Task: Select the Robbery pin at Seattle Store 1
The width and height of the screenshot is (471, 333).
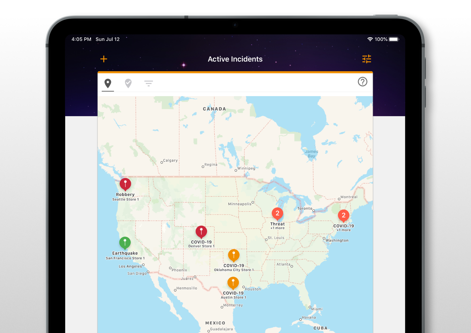Action: pyautogui.click(x=125, y=184)
